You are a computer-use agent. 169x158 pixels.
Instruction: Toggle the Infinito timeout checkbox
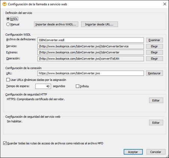pos(77,86)
